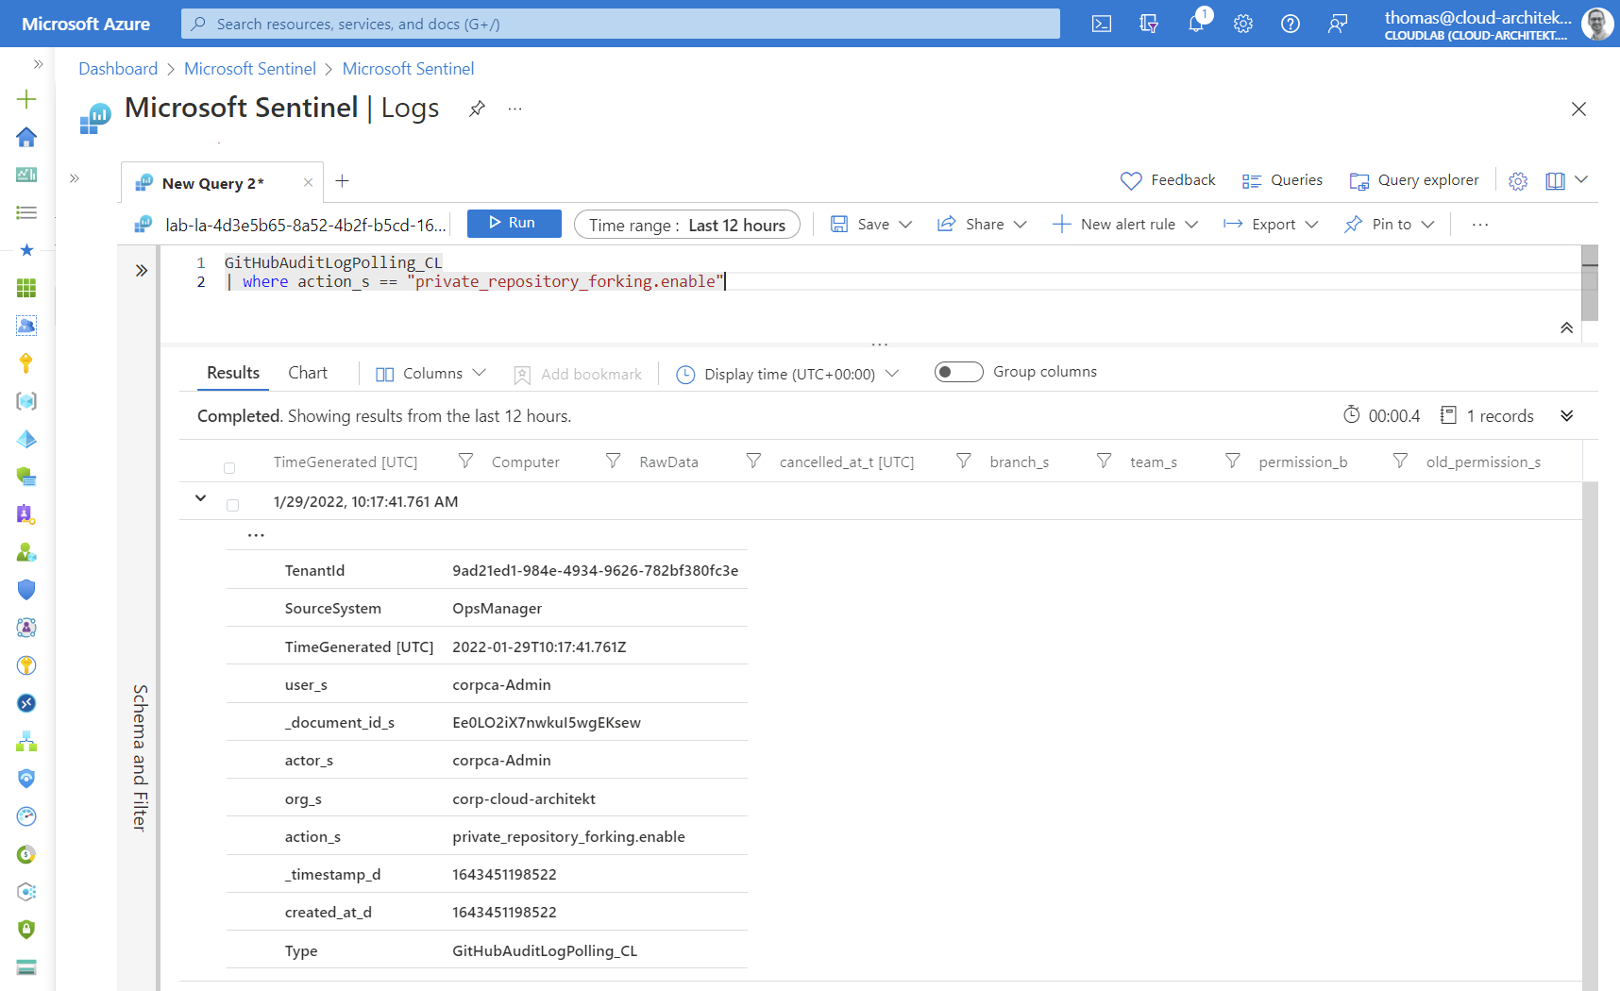Click Create a resource plus icon

(26, 99)
